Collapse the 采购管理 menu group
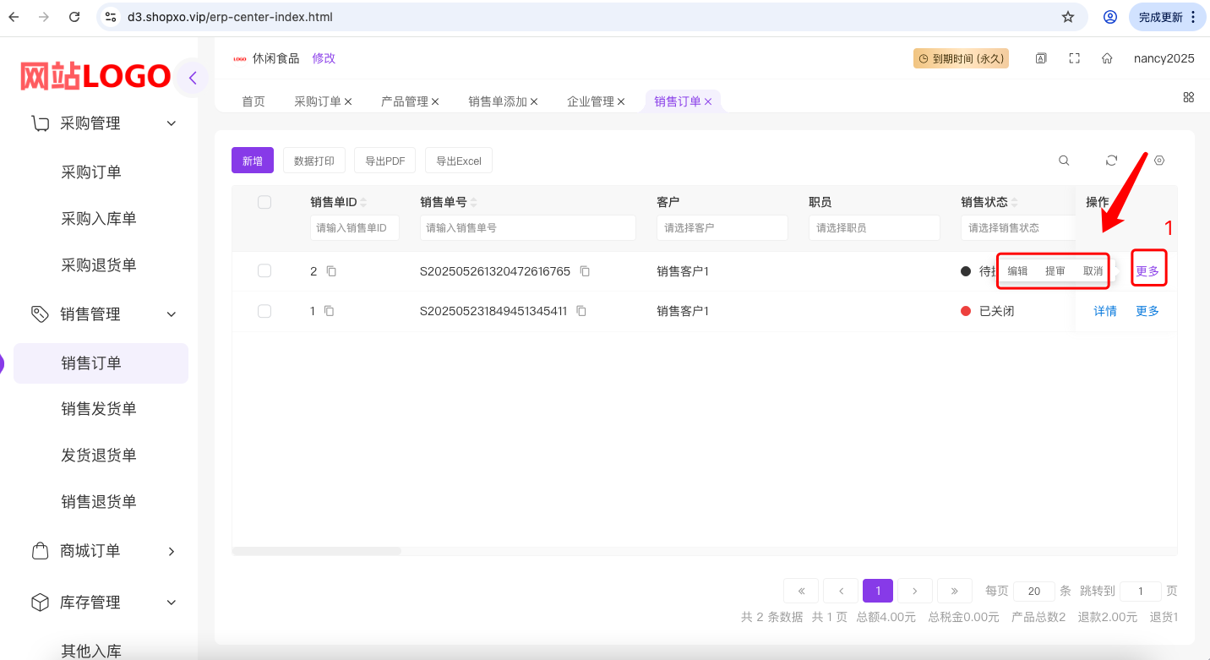The image size is (1210, 660). (x=172, y=123)
